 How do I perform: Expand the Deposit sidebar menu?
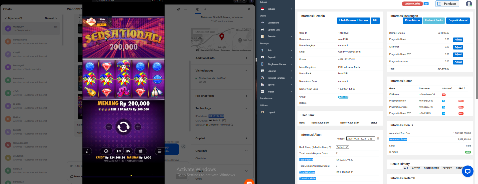276,57
